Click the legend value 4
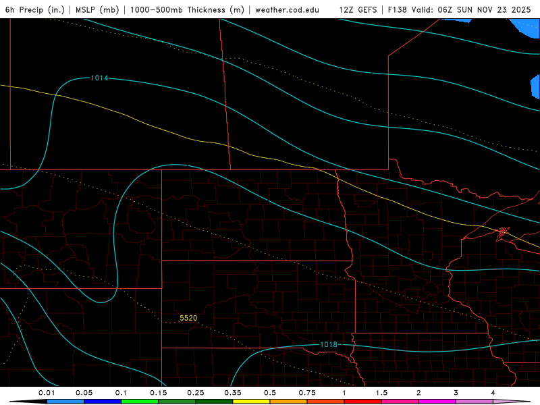The image size is (540, 405). pyautogui.click(x=493, y=393)
